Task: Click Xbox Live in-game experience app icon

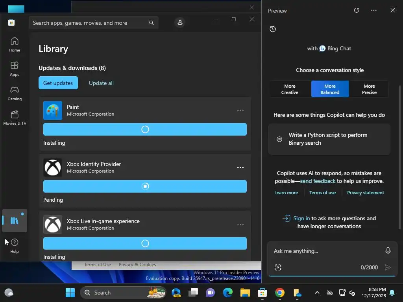Action: [53, 225]
